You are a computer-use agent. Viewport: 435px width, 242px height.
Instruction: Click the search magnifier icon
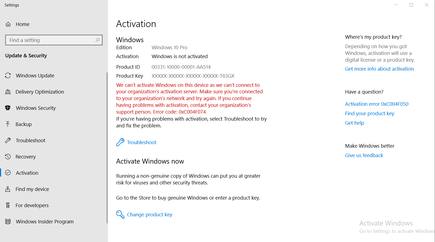98,40
